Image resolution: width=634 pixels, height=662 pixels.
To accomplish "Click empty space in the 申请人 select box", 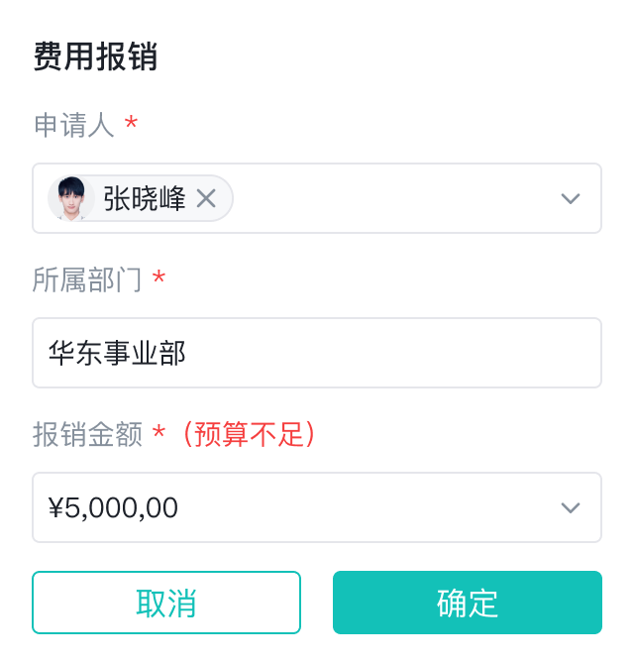I will pyautogui.click(x=396, y=199).
